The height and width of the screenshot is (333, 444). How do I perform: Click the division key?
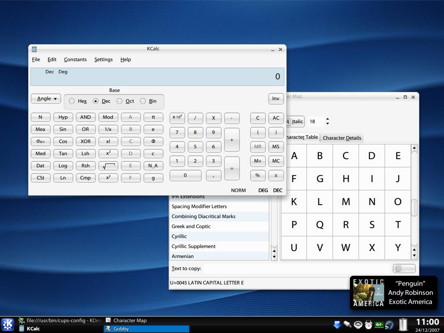coord(195,118)
